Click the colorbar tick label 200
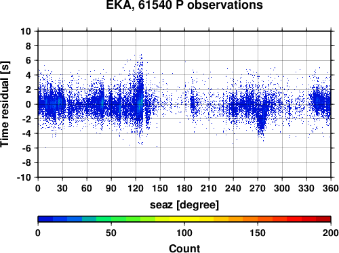This screenshot has height=253, width=339. pyautogui.click(x=330, y=233)
